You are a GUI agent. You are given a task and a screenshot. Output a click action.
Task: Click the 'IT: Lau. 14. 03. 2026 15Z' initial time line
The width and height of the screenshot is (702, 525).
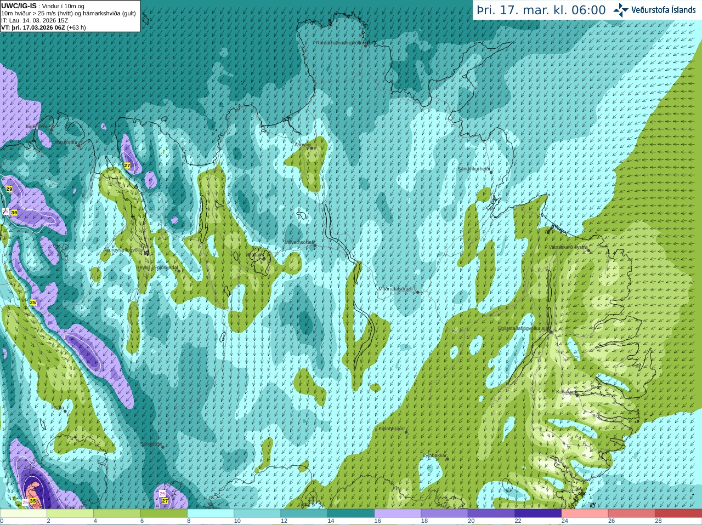click(35, 20)
